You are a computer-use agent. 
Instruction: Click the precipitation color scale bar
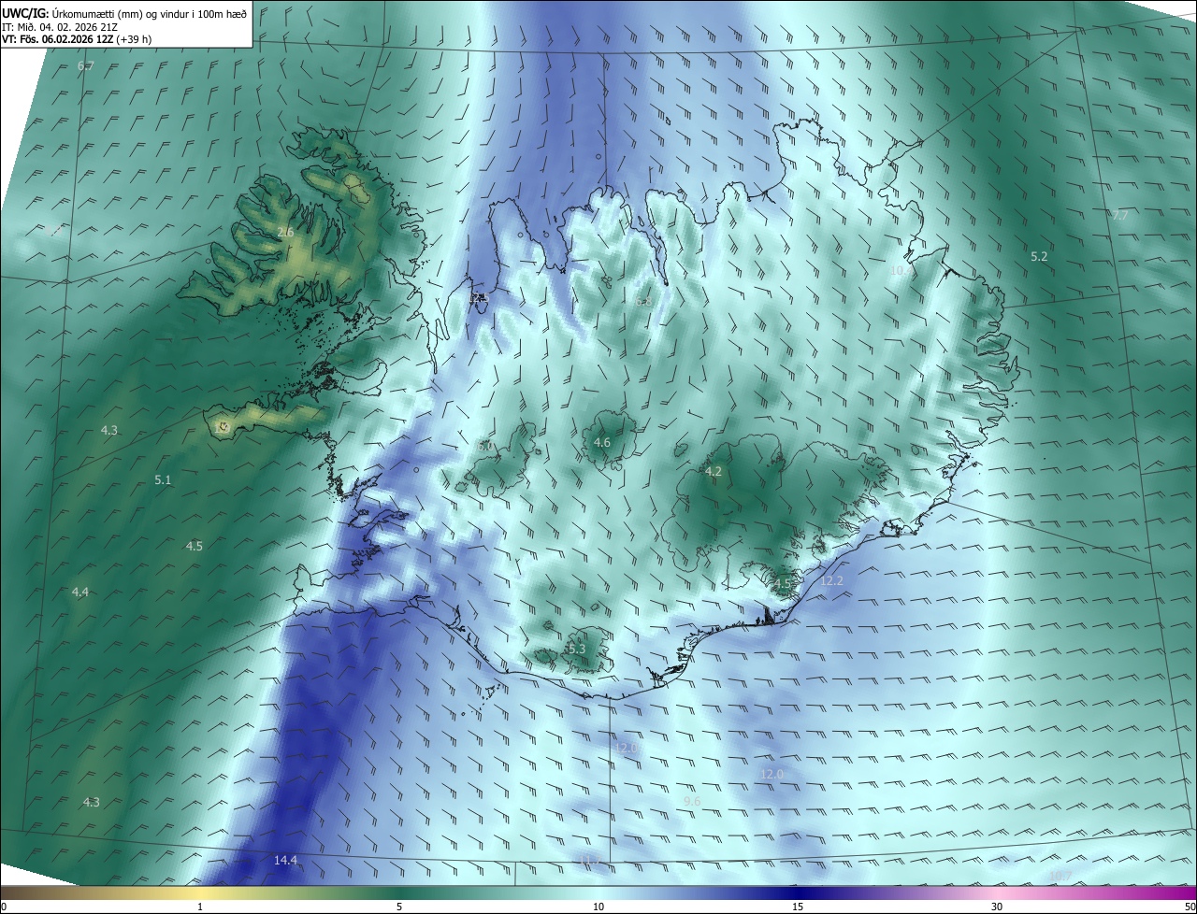point(598,893)
